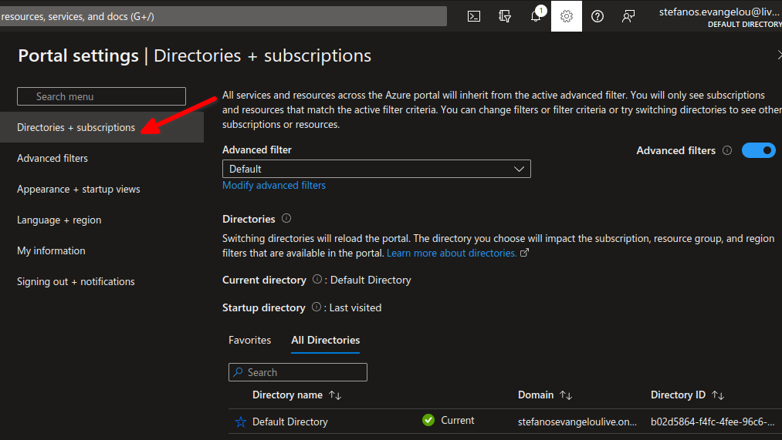Screen dimensions: 782x440
Task: Click Modify advanced filters link
Action: click(x=274, y=185)
